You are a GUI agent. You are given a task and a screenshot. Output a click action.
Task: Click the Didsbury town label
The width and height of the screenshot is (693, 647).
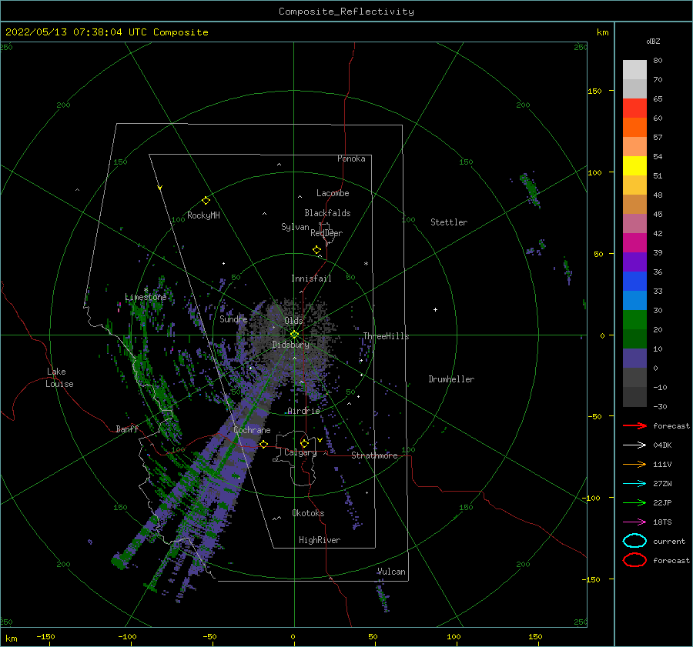[x=290, y=345]
